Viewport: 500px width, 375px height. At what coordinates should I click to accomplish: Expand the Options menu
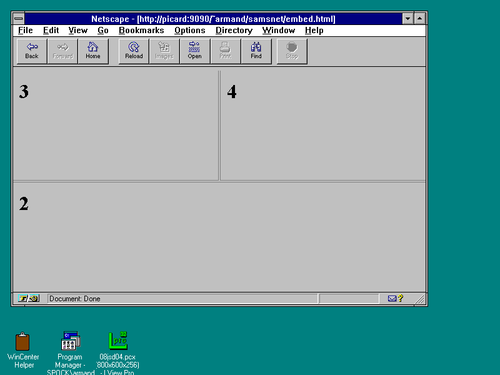189,30
